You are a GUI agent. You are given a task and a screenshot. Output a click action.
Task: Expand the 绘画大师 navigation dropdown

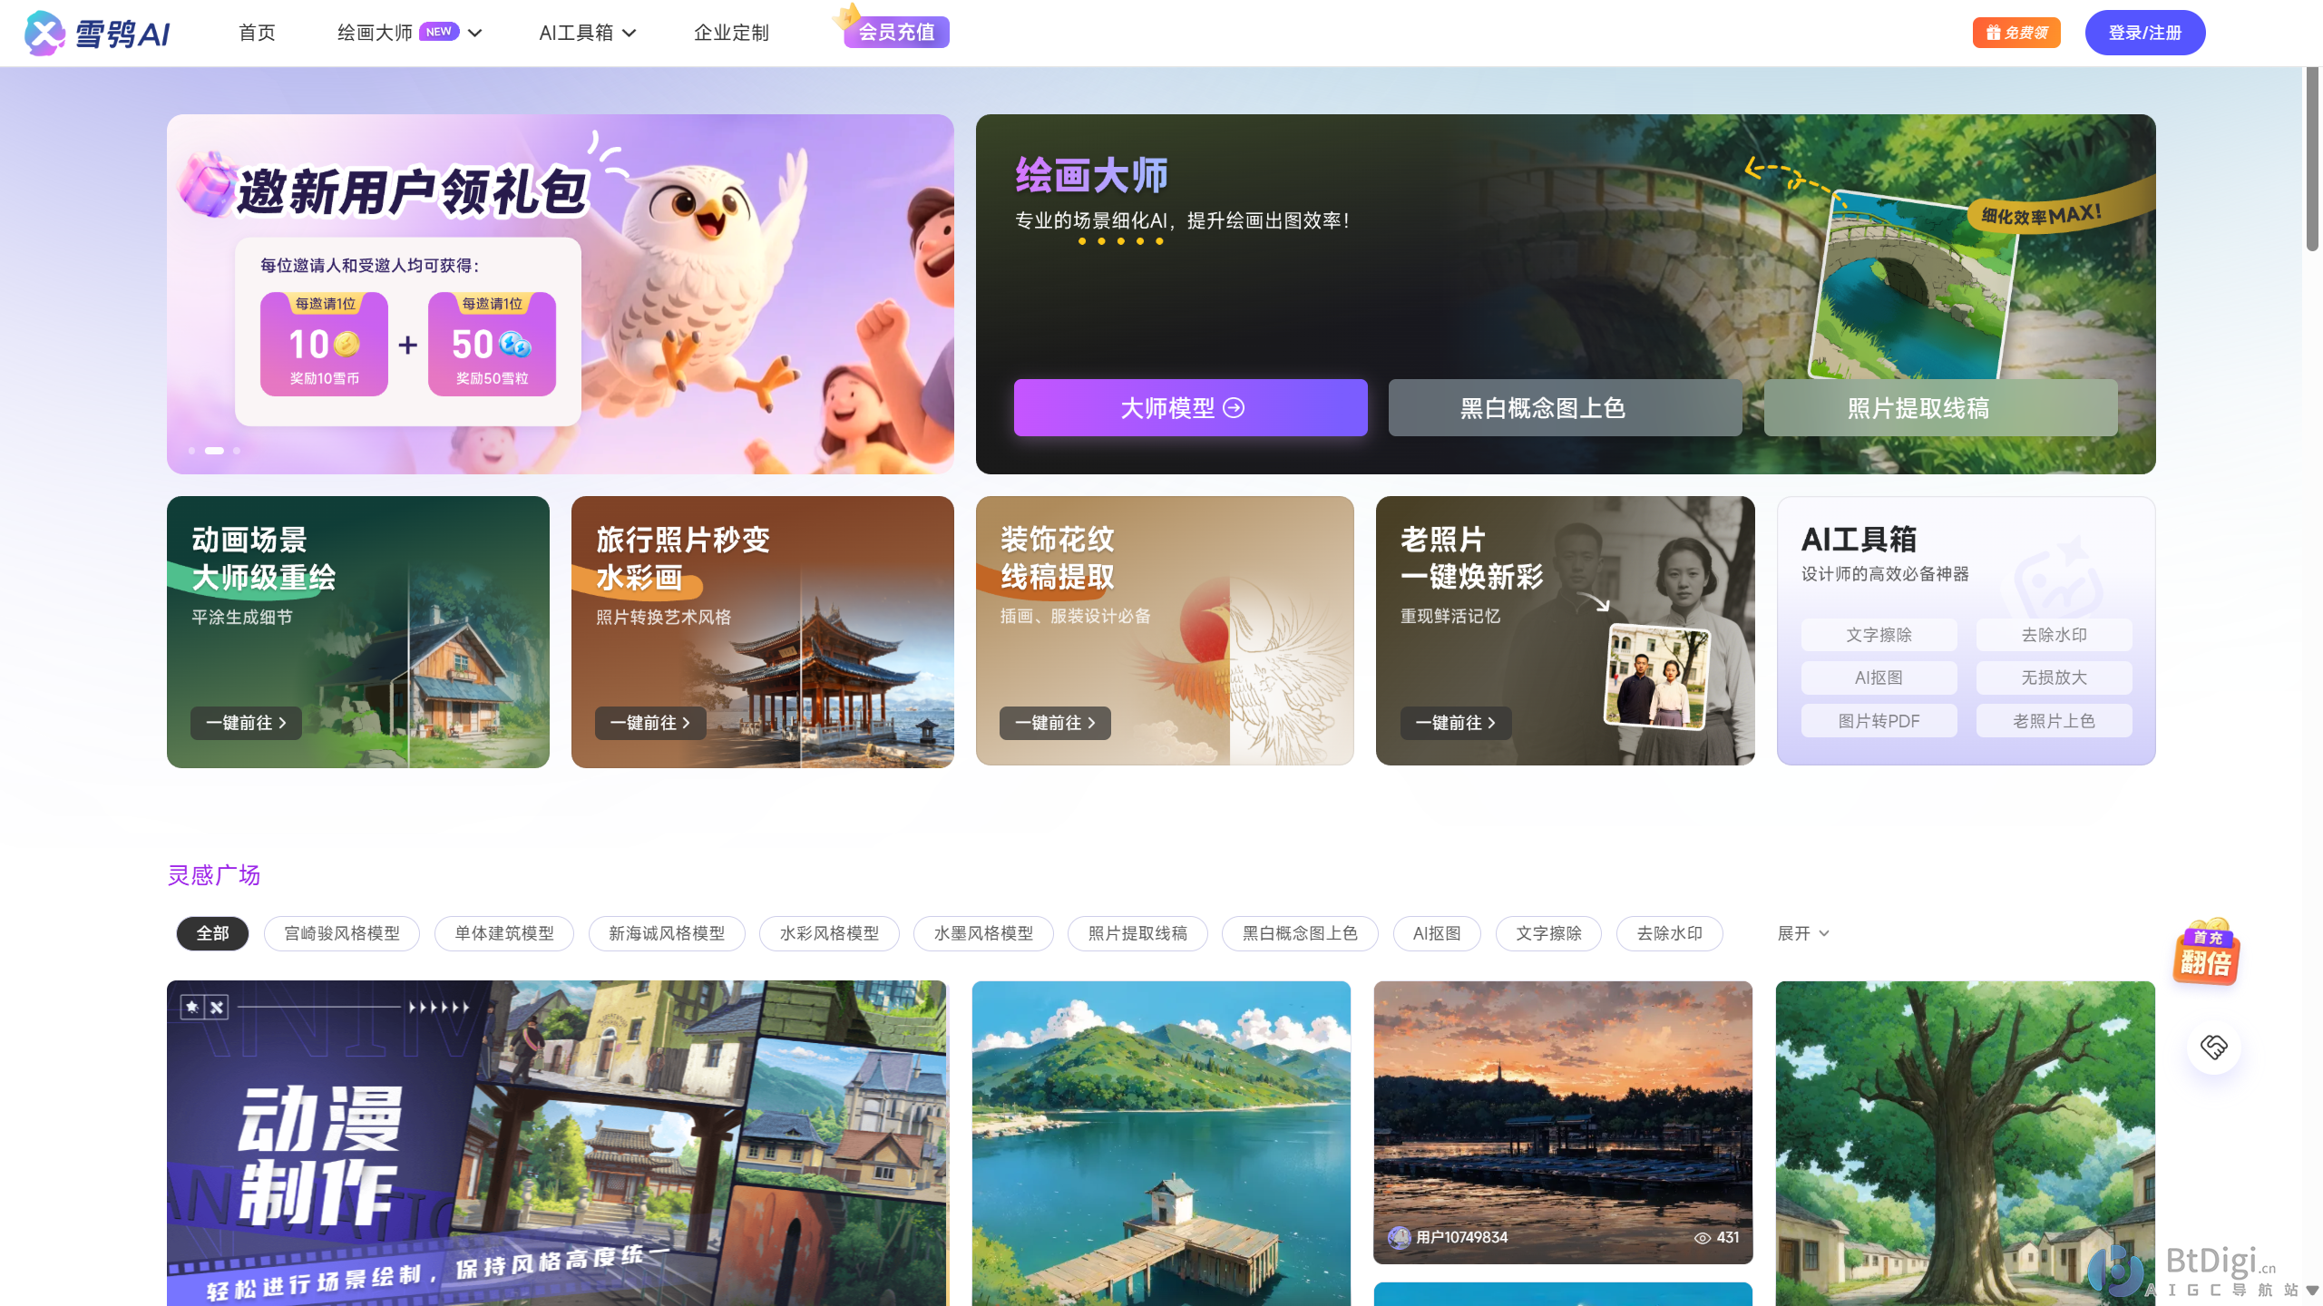[475, 33]
